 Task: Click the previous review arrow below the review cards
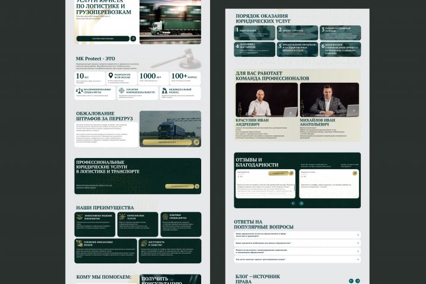(293, 204)
